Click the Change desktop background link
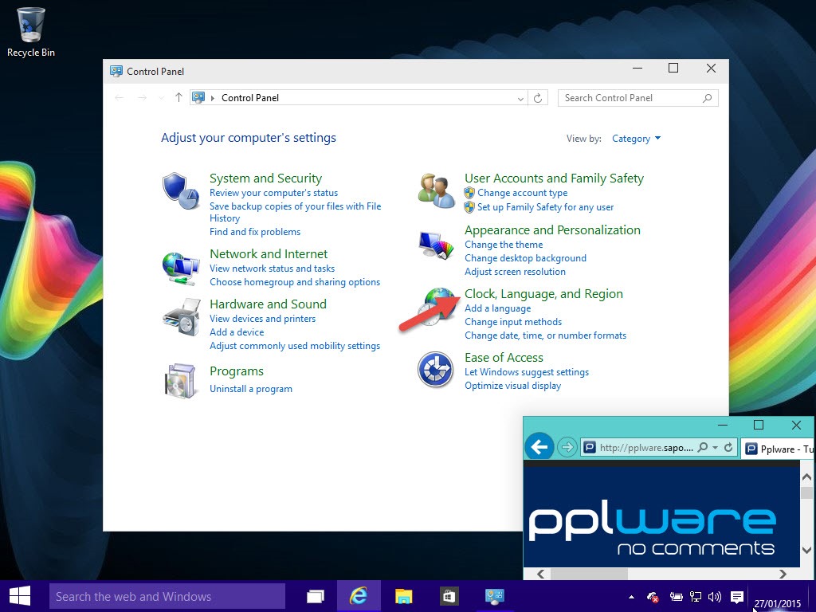 click(525, 258)
